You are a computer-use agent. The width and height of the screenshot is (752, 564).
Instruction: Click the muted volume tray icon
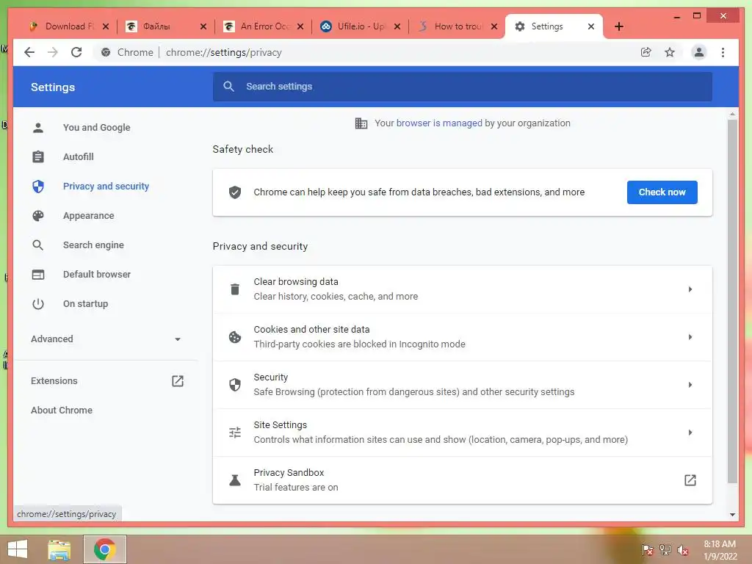point(683,550)
